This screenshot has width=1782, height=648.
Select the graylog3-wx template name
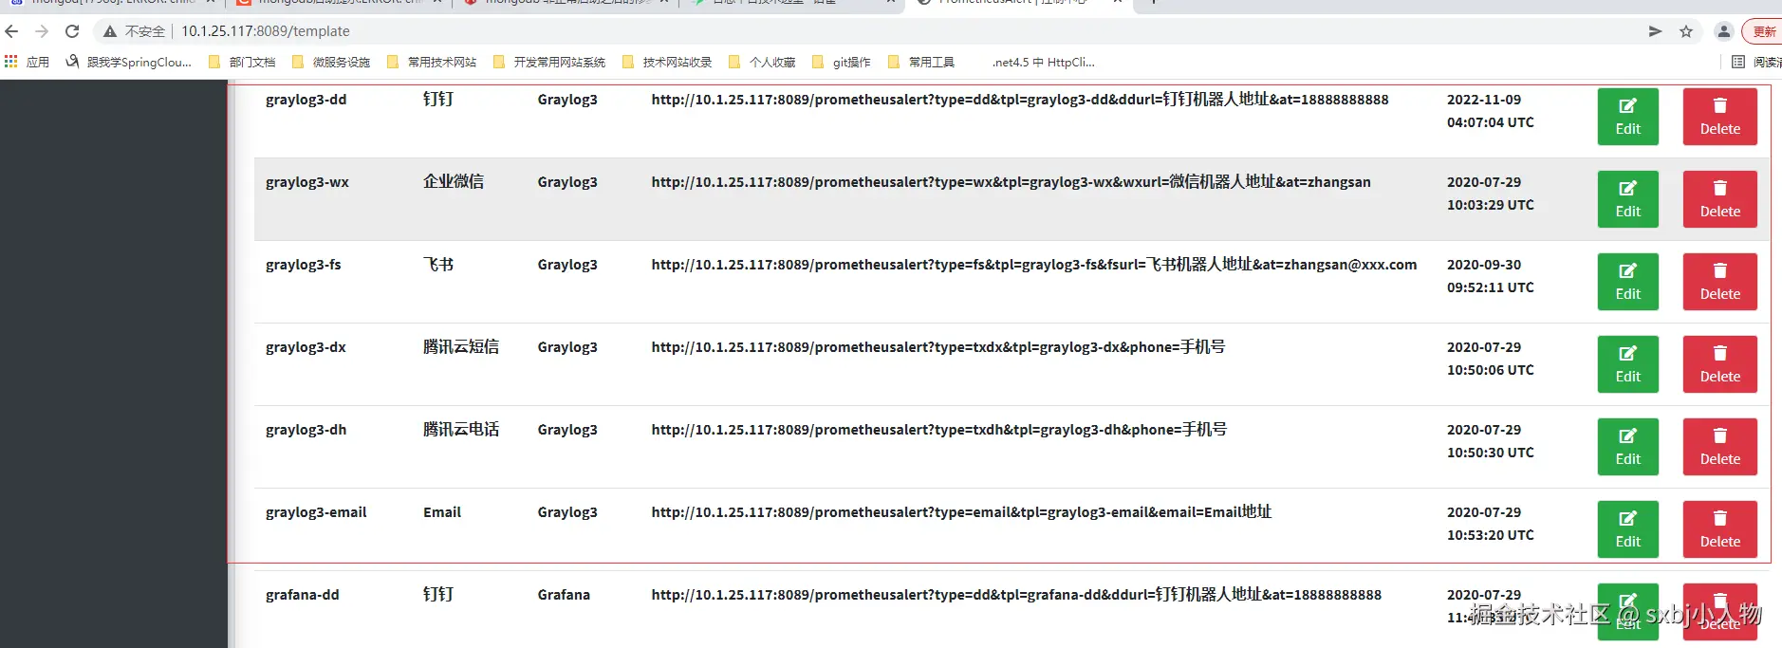click(x=306, y=182)
